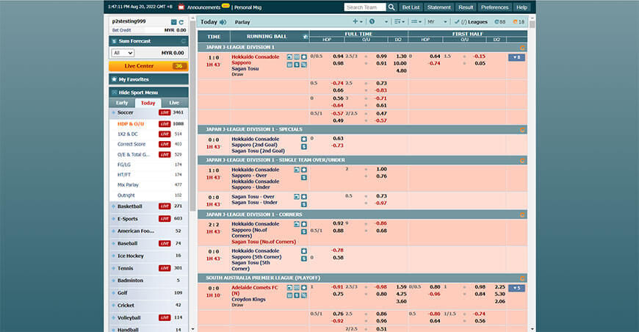Expand more bets 5 for Adelaide Comets match
Viewport: 639px width, 332px height.
(516, 288)
